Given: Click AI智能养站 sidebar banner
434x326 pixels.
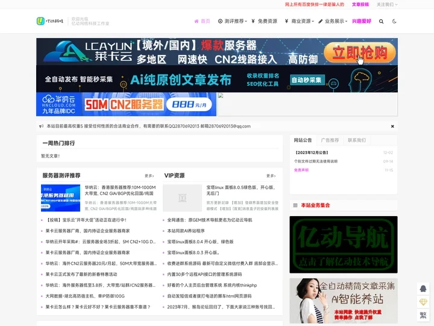Looking at the screenshot, I should coord(344,301).
